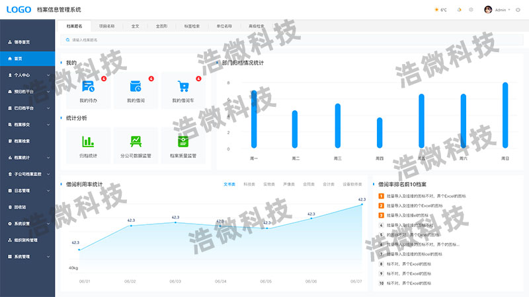This screenshot has width=529, height=297.
Task: Click the magnifier icon in search bar
Action: [x=68, y=40]
